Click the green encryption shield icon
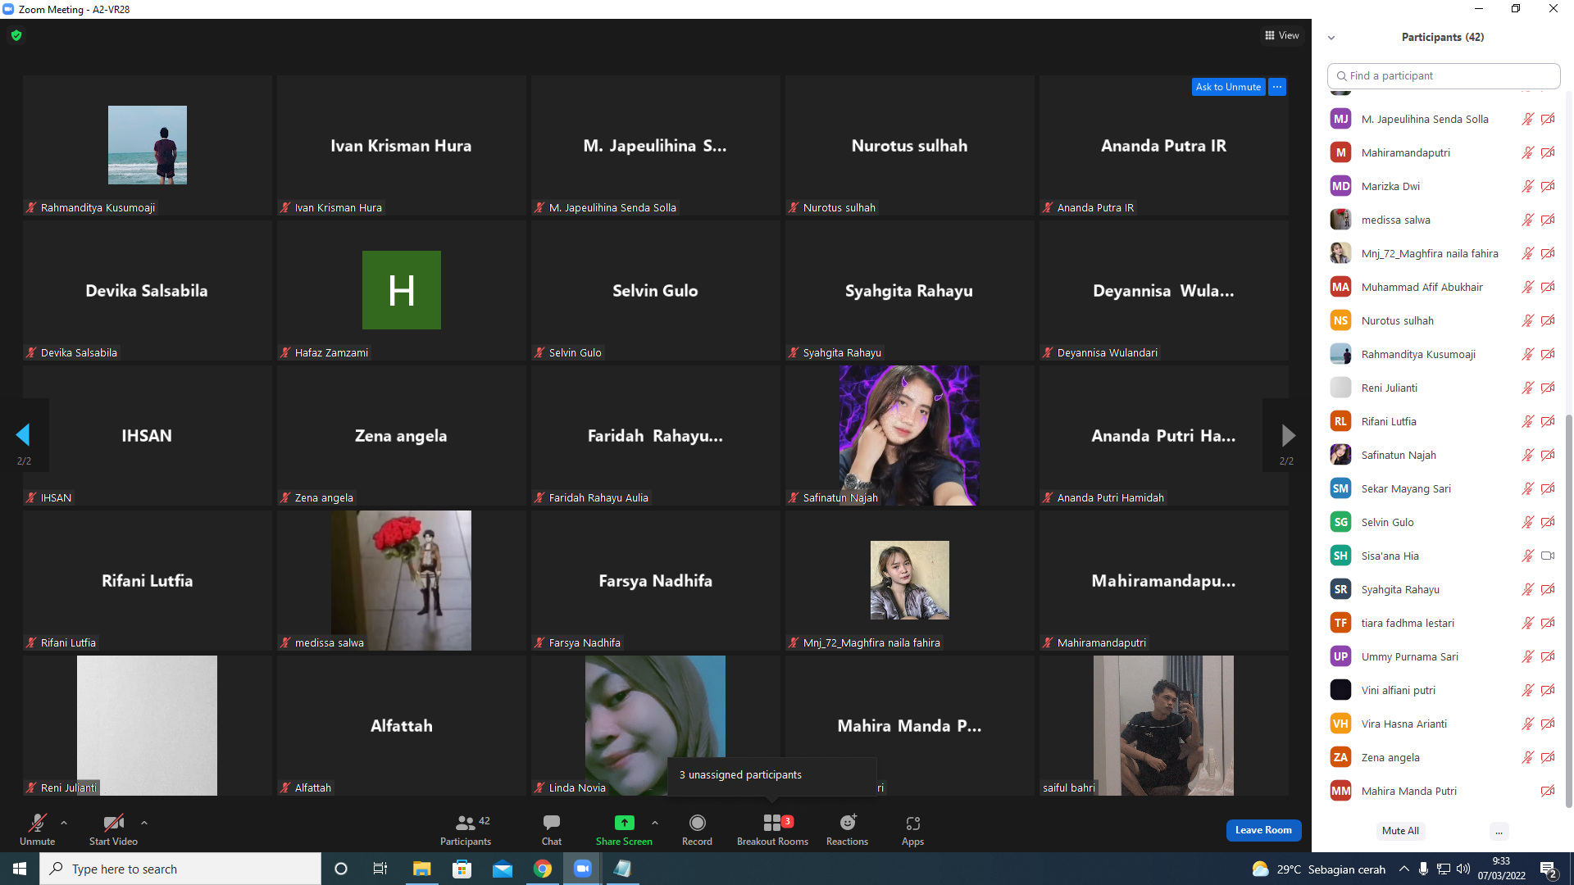1574x885 pixels. pos(16,35)
